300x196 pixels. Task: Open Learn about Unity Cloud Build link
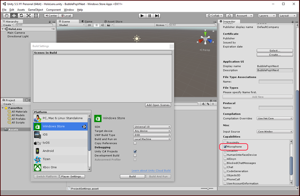(x=151, y=171)
